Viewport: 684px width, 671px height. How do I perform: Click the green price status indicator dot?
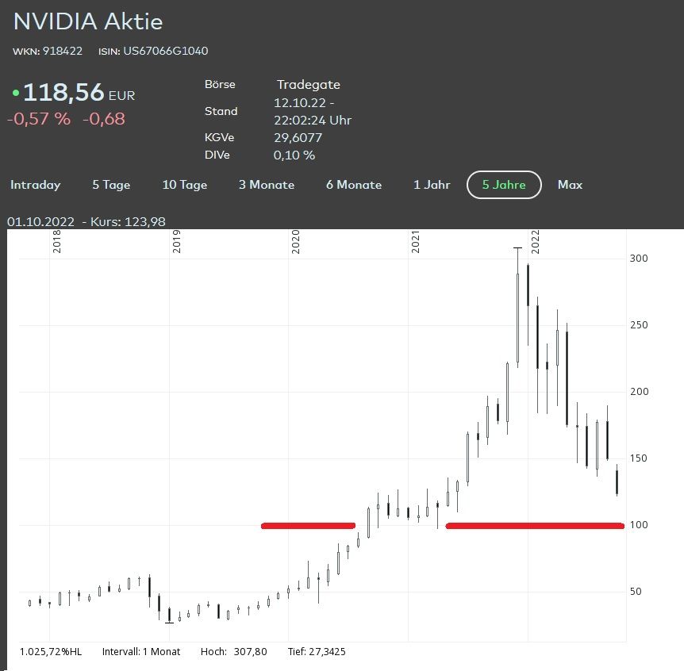14,93
